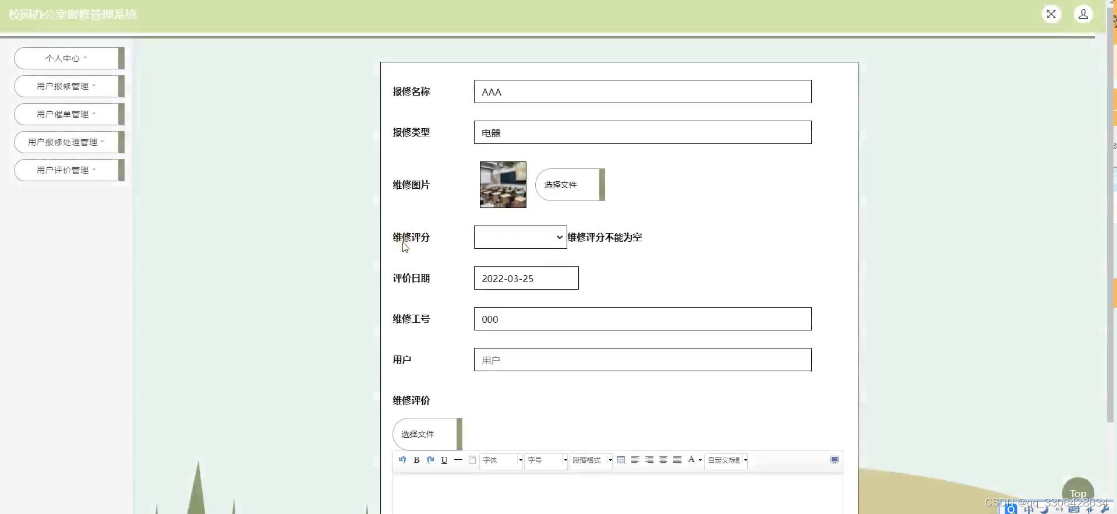Click the redo icon in the editor toolbar
This screenshot has height=514, width=1117.
[430, 460]
